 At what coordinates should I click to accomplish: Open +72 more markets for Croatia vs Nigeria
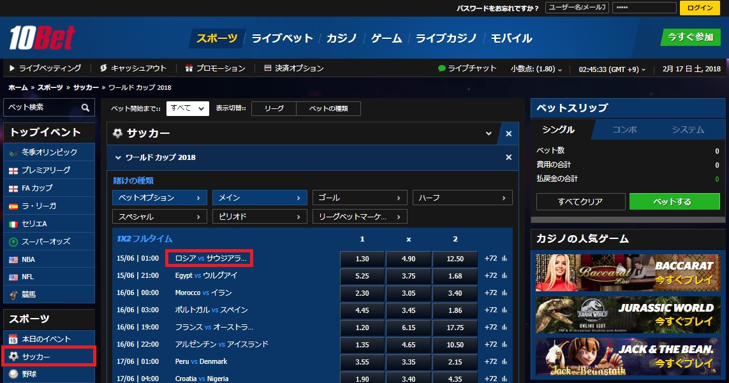click(x=490, y=379)
